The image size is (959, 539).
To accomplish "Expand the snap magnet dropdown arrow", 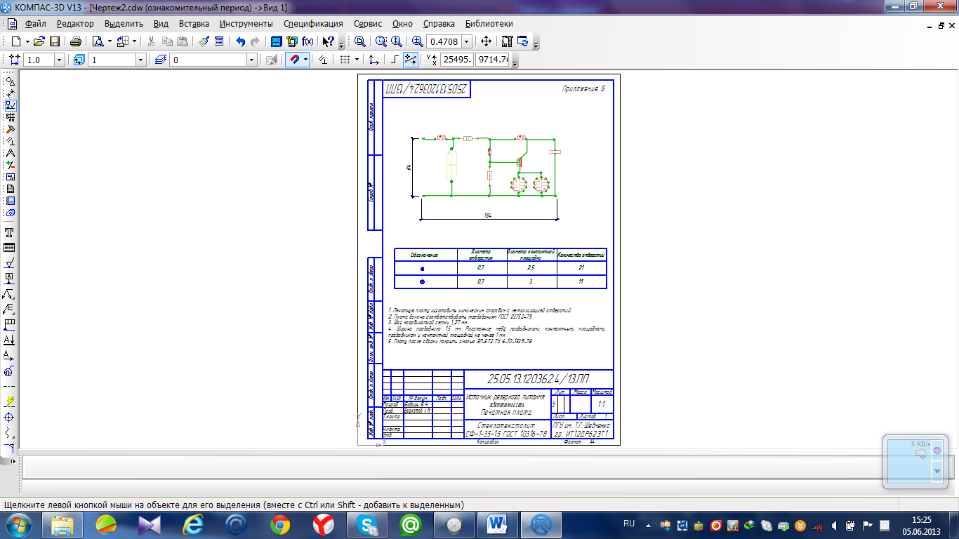I will pyautogui.click(x=306, y=60).
